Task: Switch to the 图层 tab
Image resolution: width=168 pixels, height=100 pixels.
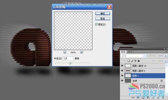Action: (x=123, y=52)
